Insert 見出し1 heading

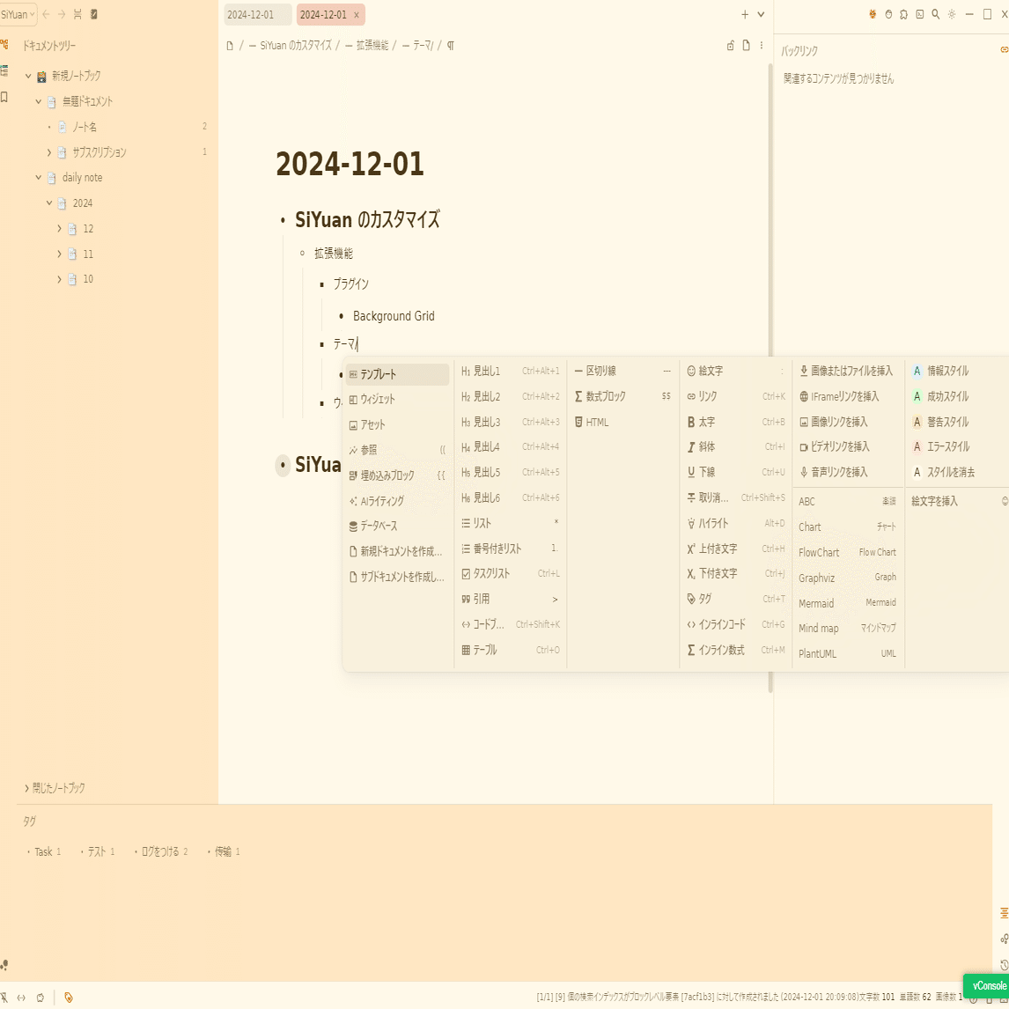tap(511, 371)
